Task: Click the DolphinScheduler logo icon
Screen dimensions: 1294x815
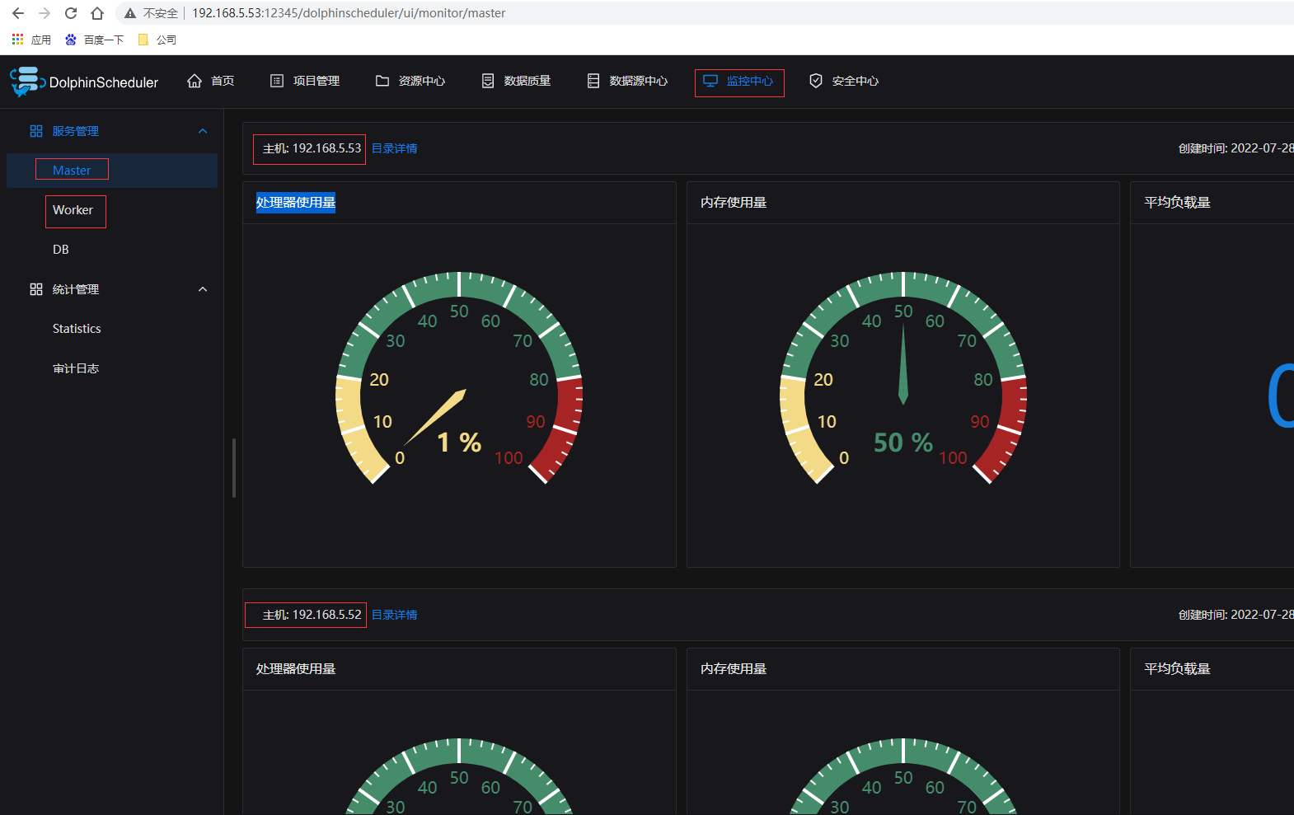Action: [x=27, y=82]
